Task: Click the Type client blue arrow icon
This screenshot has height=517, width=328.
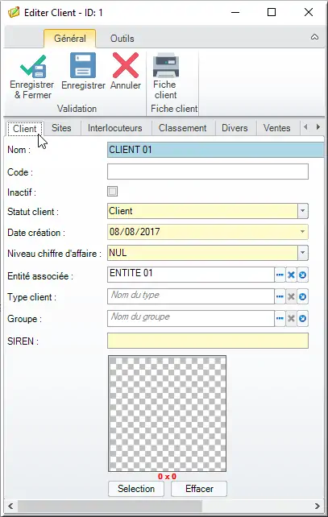Action: click(x=302, y=296)
